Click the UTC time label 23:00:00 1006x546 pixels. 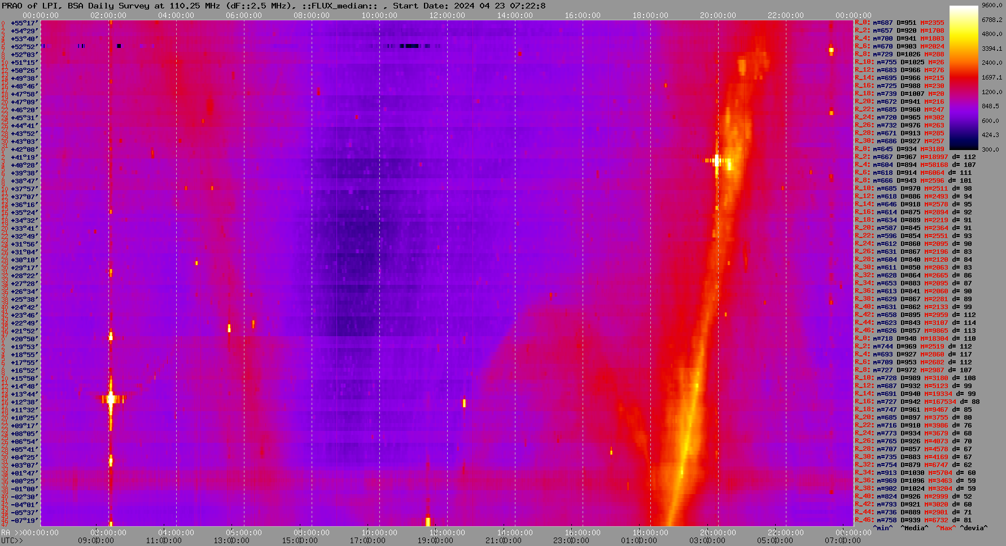[571, 540]
